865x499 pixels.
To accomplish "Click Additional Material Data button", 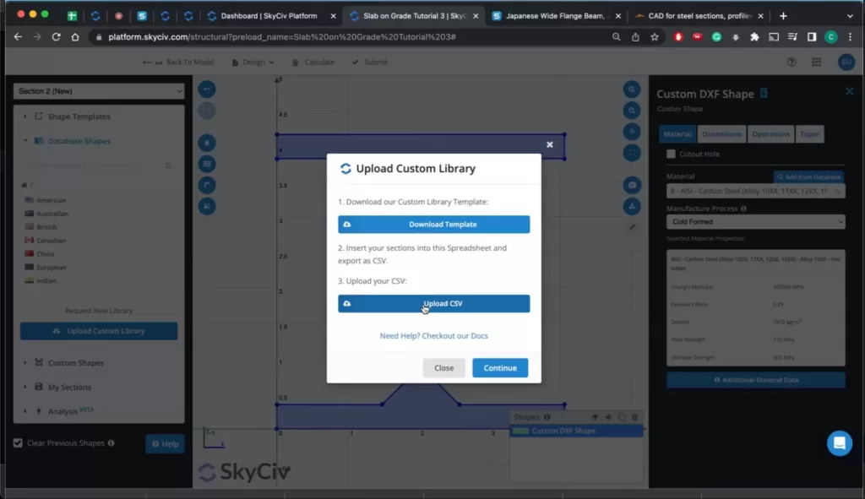I will click(755, 380).
